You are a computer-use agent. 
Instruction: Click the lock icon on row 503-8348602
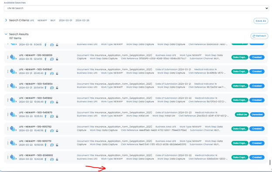point(57,159)
